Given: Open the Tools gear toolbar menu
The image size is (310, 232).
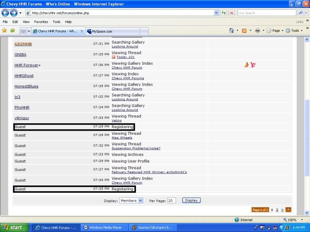Looking at the screenshot, I should pyautogui.click(x=294, y=30).
